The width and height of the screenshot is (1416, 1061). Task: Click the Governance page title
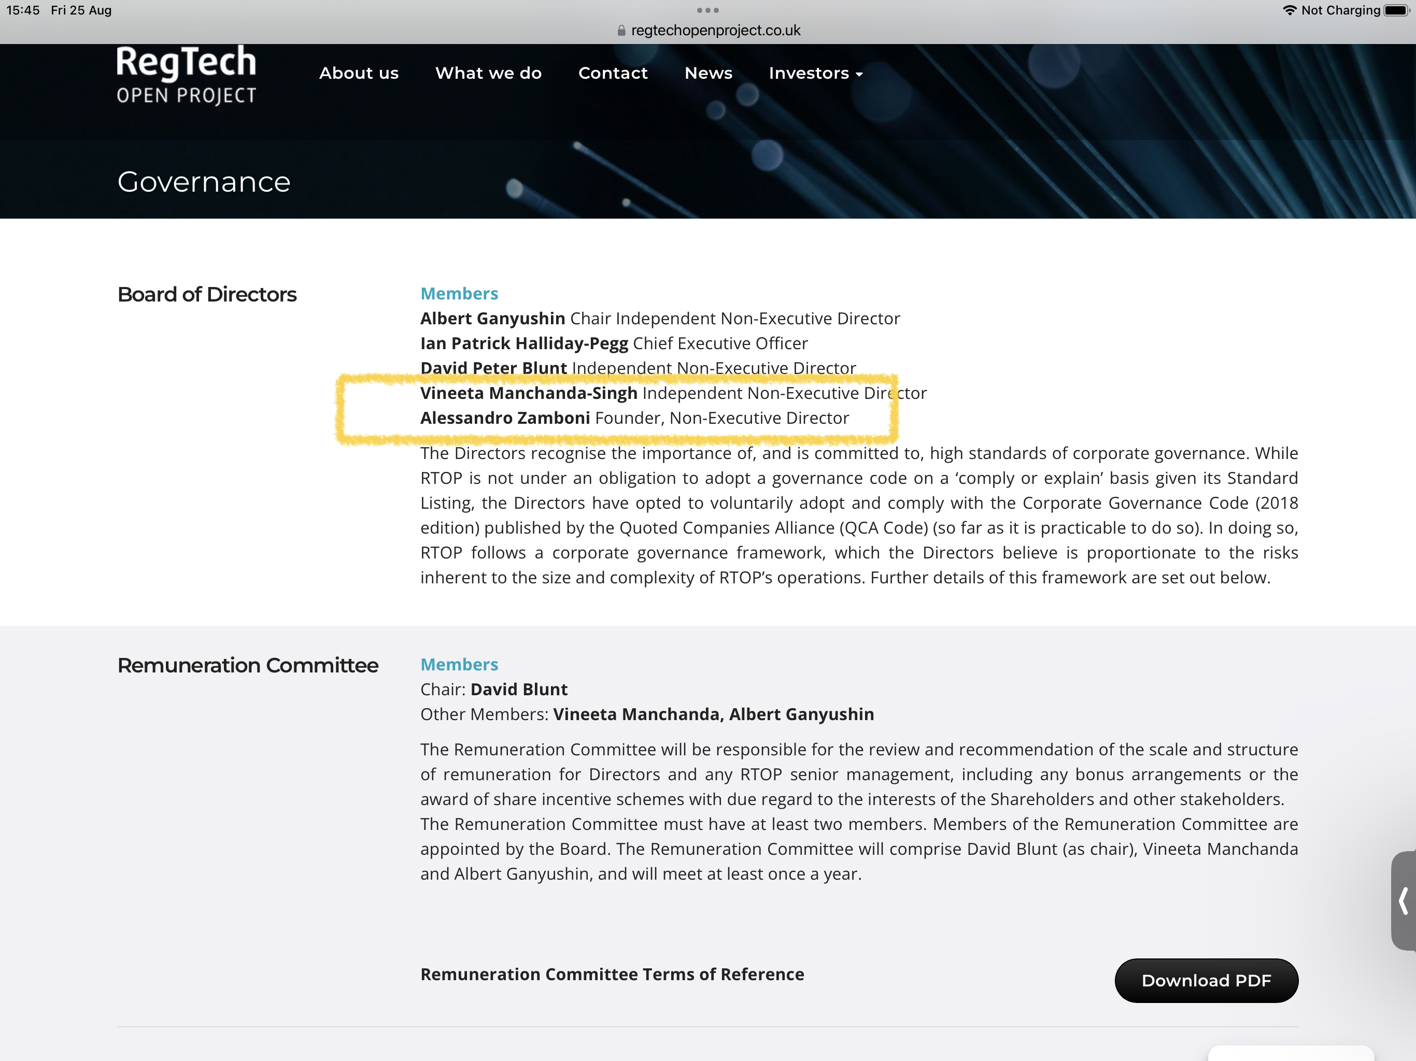point(204,182)
